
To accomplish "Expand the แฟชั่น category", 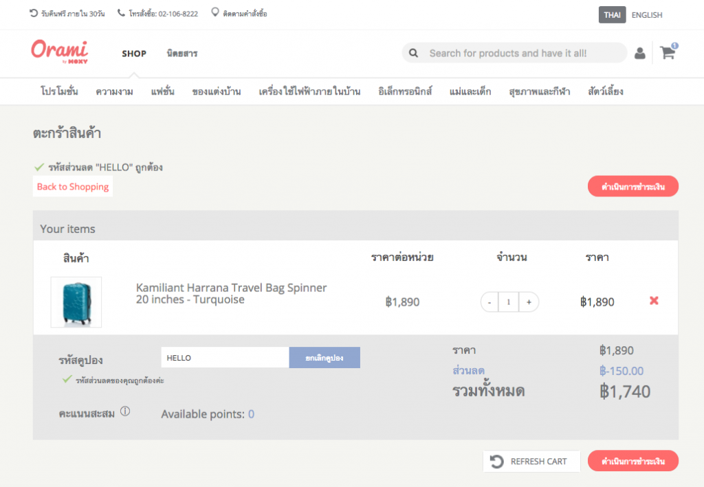I will click(x=162, y=91).
